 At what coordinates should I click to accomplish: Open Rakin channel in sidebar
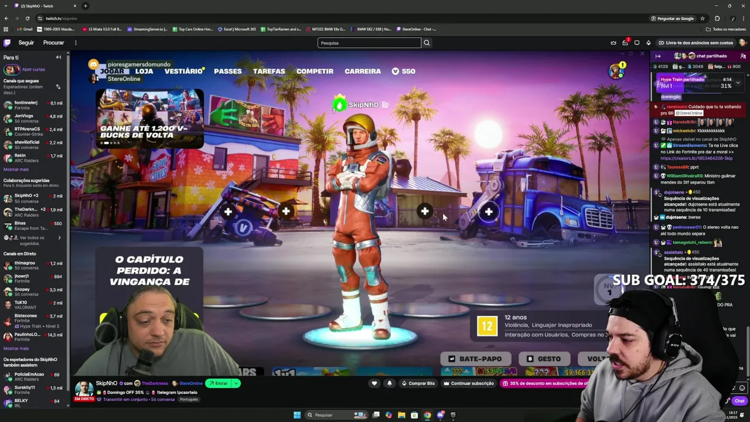[x=33, y=158]
